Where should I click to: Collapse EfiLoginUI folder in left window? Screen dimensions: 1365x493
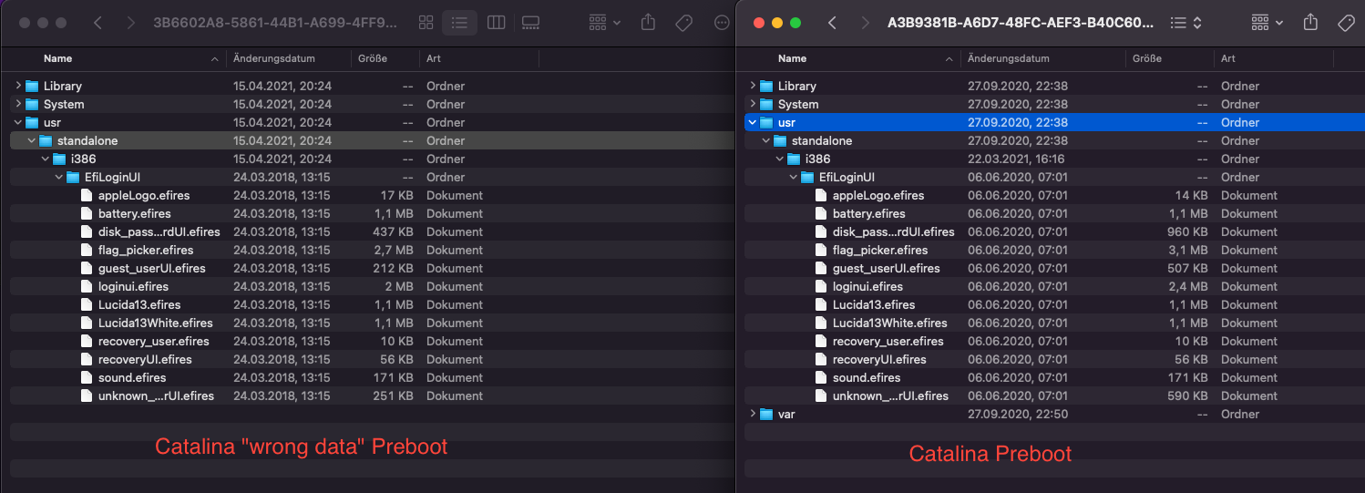pos(59,177)
